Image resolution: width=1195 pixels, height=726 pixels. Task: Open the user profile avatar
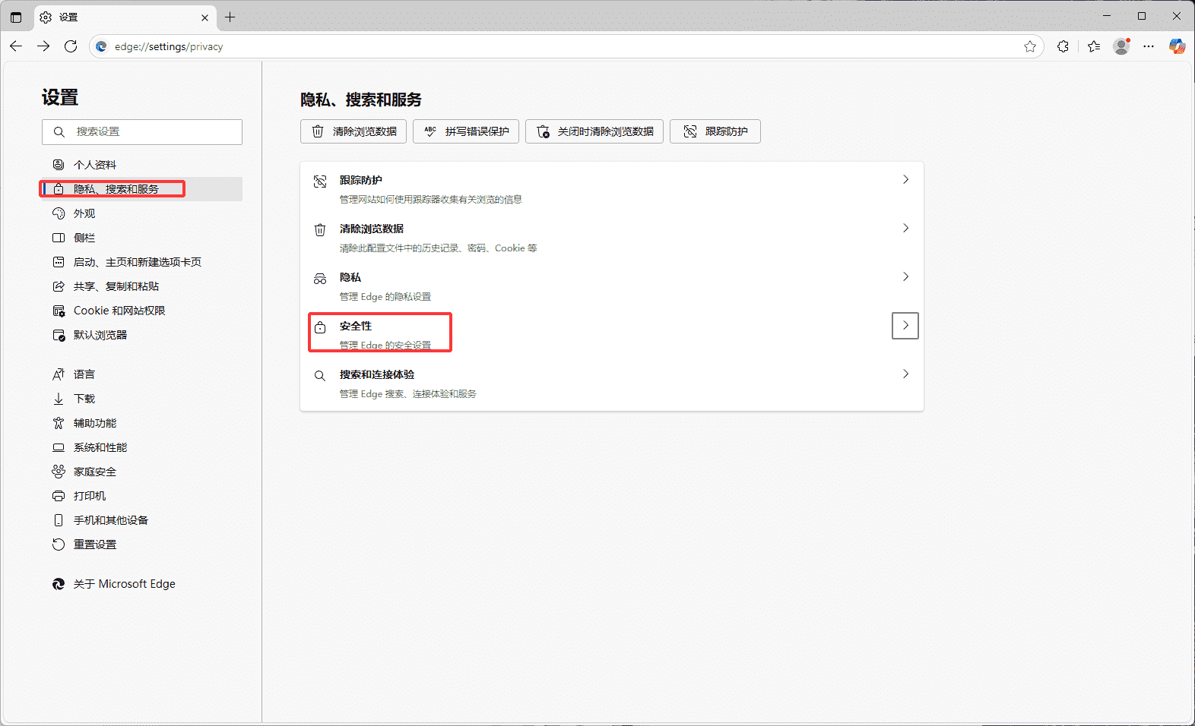[x=1121, y=46]
